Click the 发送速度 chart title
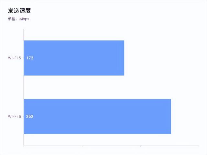This screenshot has width=207, height=155. 19,11
